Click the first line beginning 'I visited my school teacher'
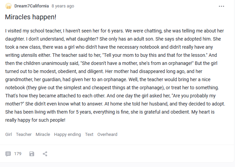This screenshot has height=167, width=235. pyautogui.click(x=115, y=31)
